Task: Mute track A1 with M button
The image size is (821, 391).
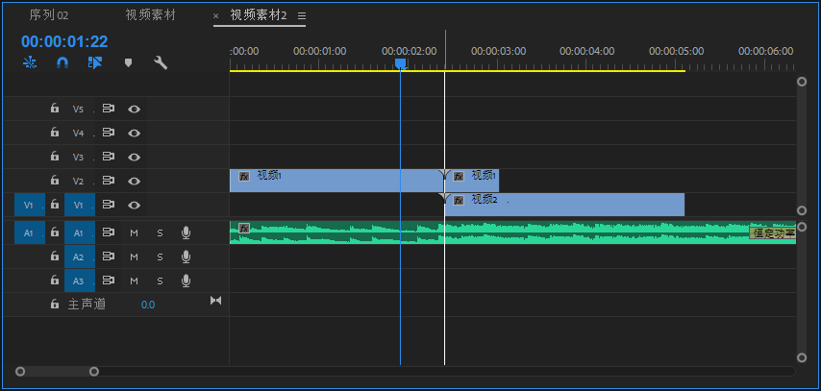Action: point(134,232)
